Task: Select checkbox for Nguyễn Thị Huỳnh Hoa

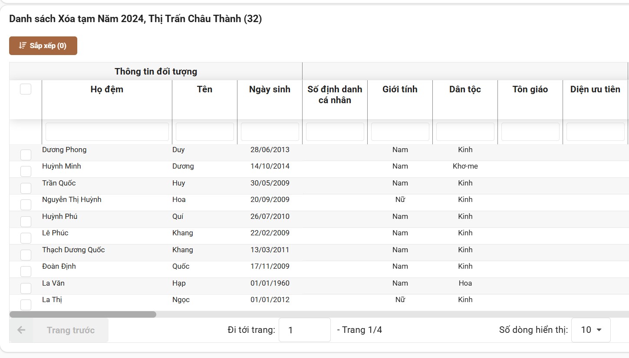Action: (x=26, y=205)
